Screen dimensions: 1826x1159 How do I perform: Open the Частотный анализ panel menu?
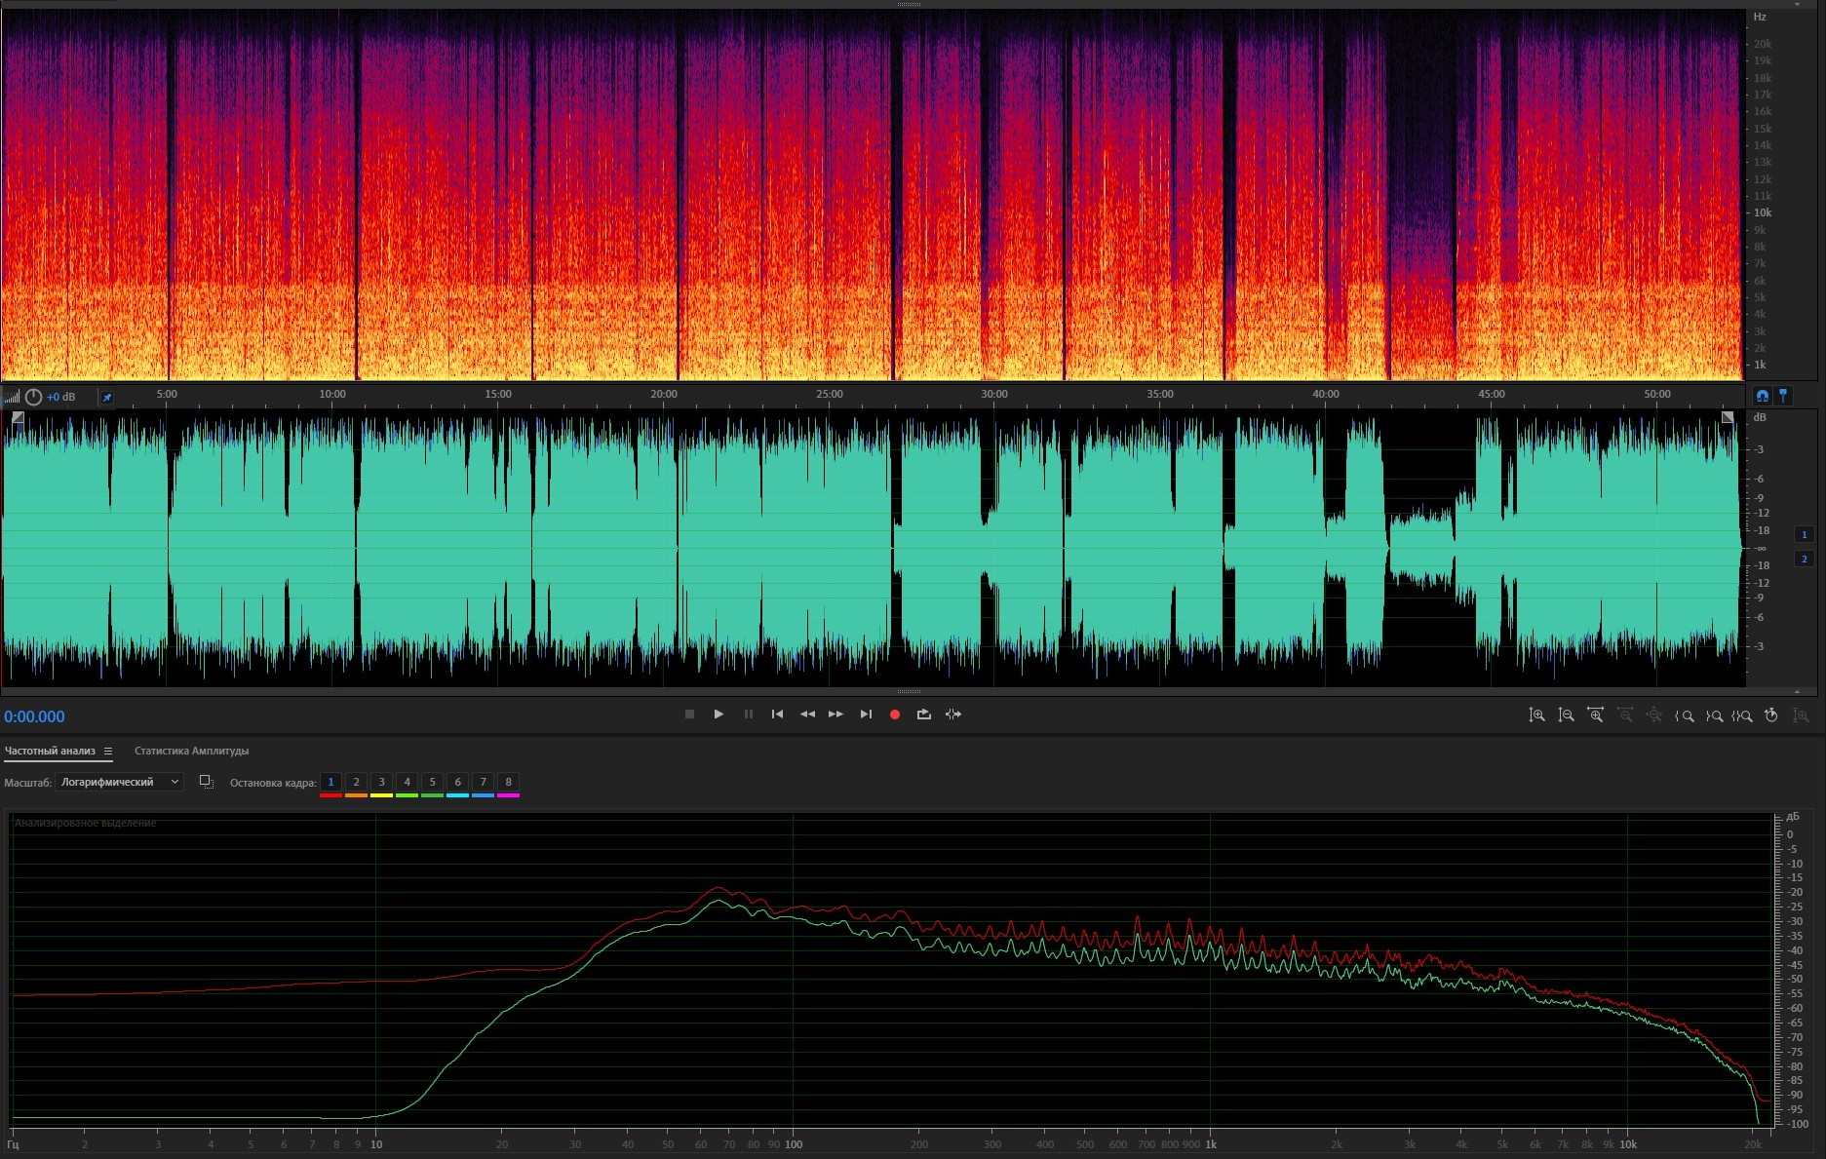pos(108,752)
